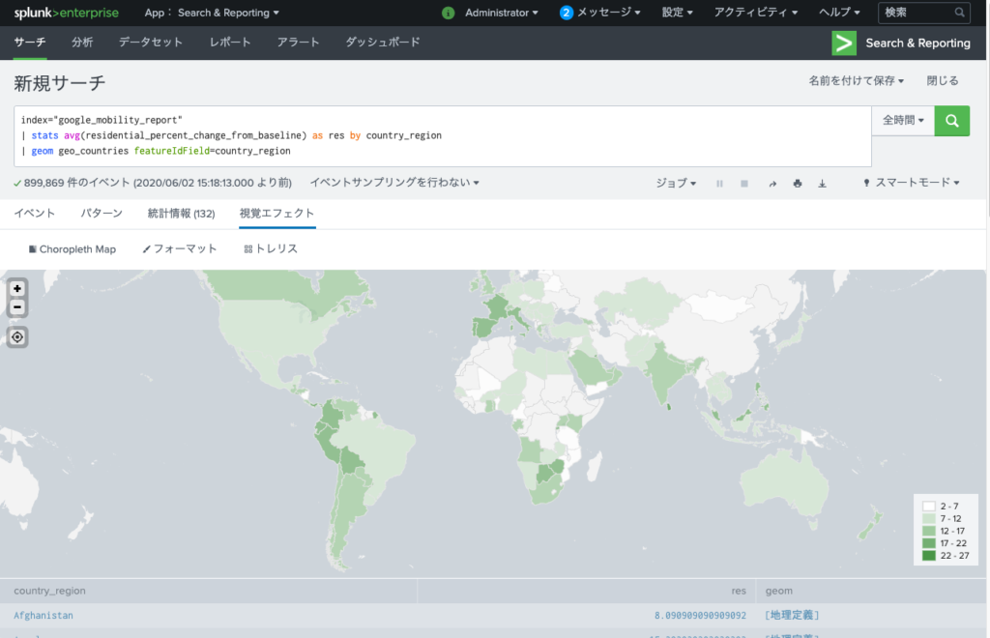
Task: Stop the search job
Action: click(744, 183)
